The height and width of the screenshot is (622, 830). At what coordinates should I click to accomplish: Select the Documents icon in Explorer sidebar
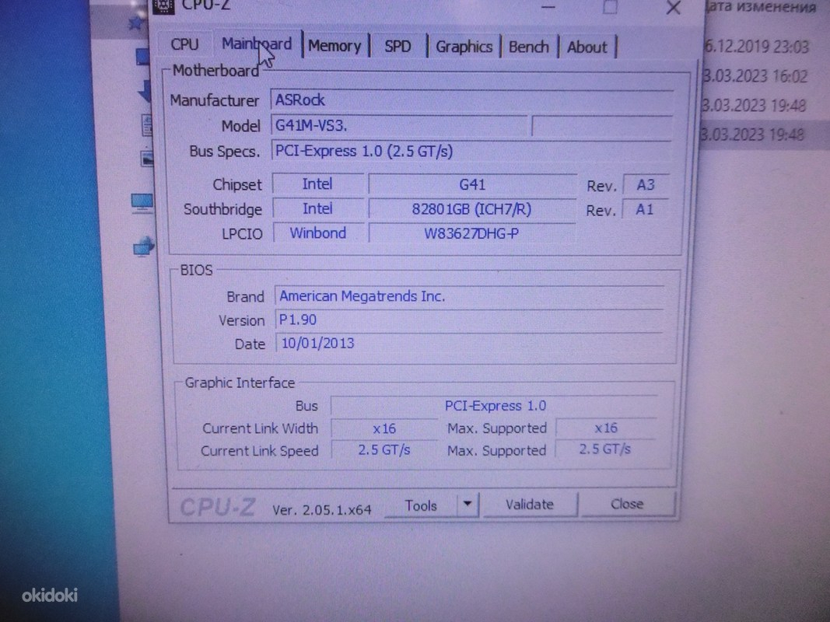[146, 123]
